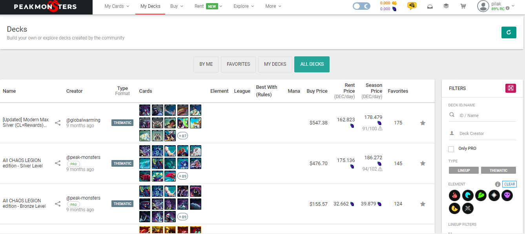Open All CHAOS LEGION Silver Level deck
The image size is (525, 234).
23,163
